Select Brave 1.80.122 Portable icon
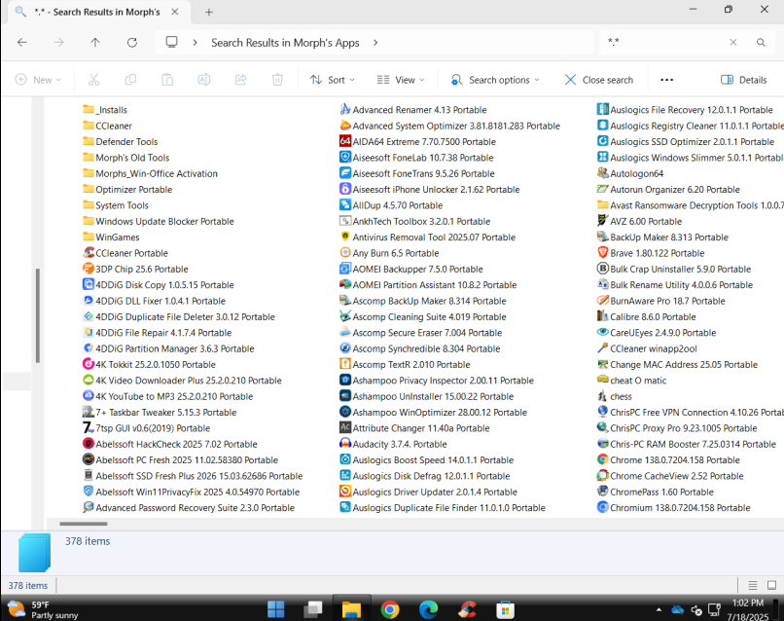Screen dimensions: 784x621 click(x=602, y=253)
